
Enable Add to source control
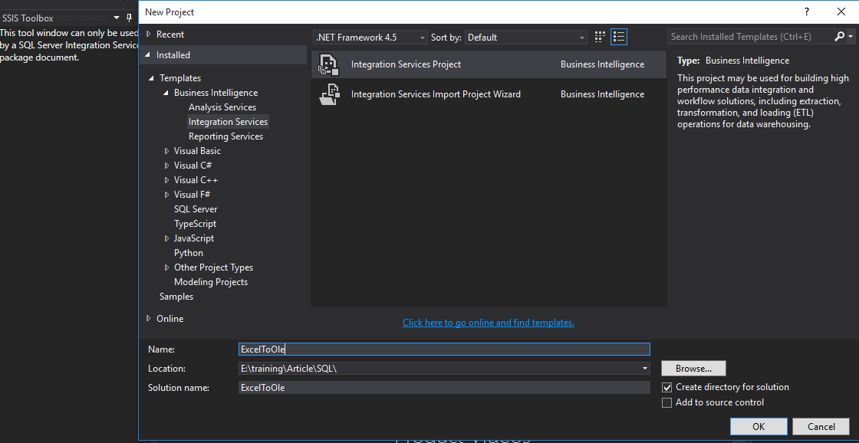[666, 402]
